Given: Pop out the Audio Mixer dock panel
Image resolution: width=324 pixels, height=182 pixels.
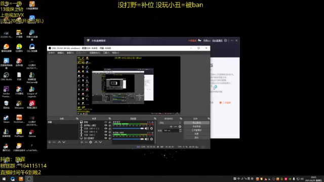Looking at the screenshot, I should (155, 119).
